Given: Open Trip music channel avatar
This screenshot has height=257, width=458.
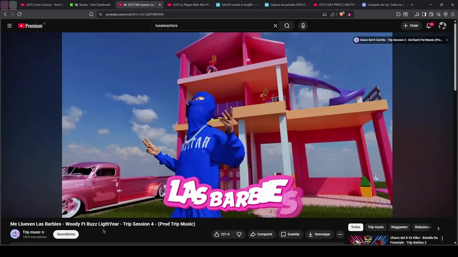Looking at the screenshot, I should 15,234.
